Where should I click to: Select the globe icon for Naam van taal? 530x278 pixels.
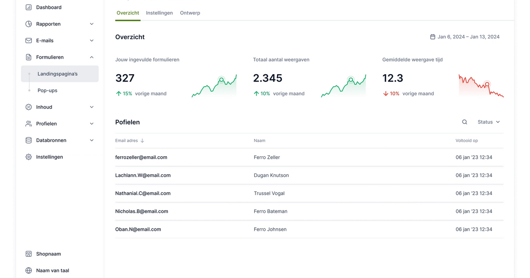(29, 270)
